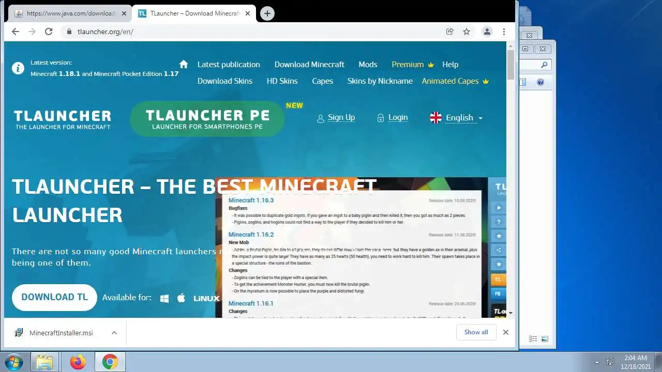The image size is (662, 372).
Task: Click the help icon in the background Explorer window
Action: click(540, 82)
